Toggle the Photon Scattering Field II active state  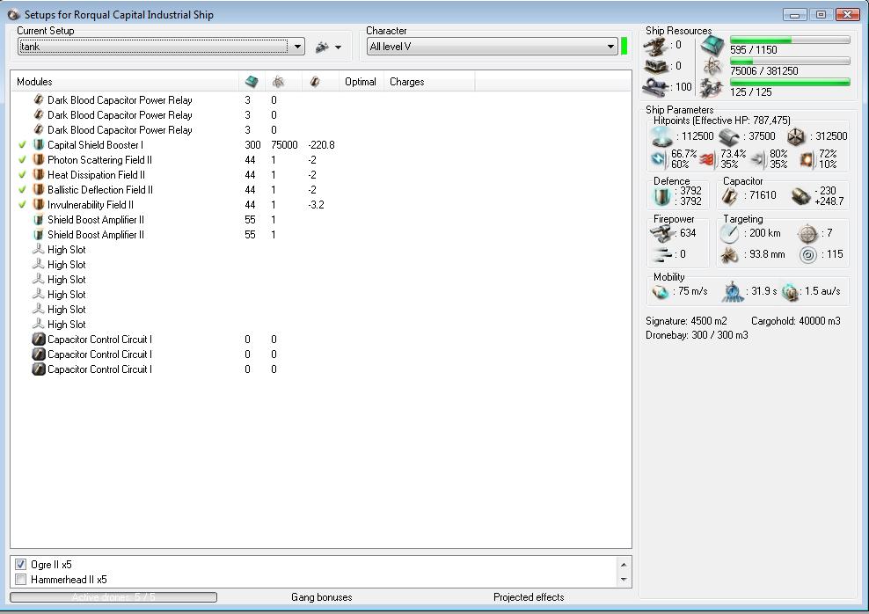tap(22, 159)
